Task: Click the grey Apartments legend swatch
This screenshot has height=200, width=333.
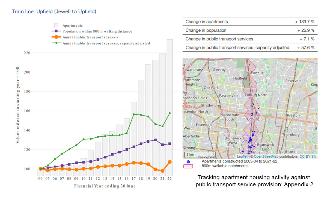Action: [x=57, y=25]
